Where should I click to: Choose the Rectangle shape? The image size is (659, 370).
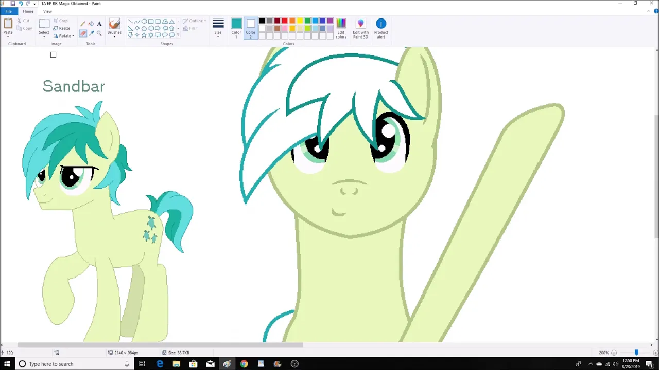tap(151, 22)
